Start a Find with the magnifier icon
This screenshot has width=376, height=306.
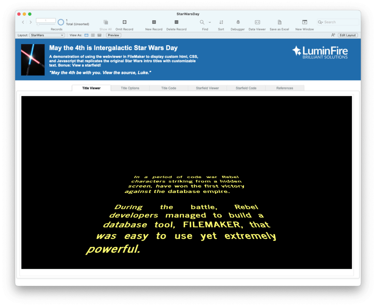[202, 22]
